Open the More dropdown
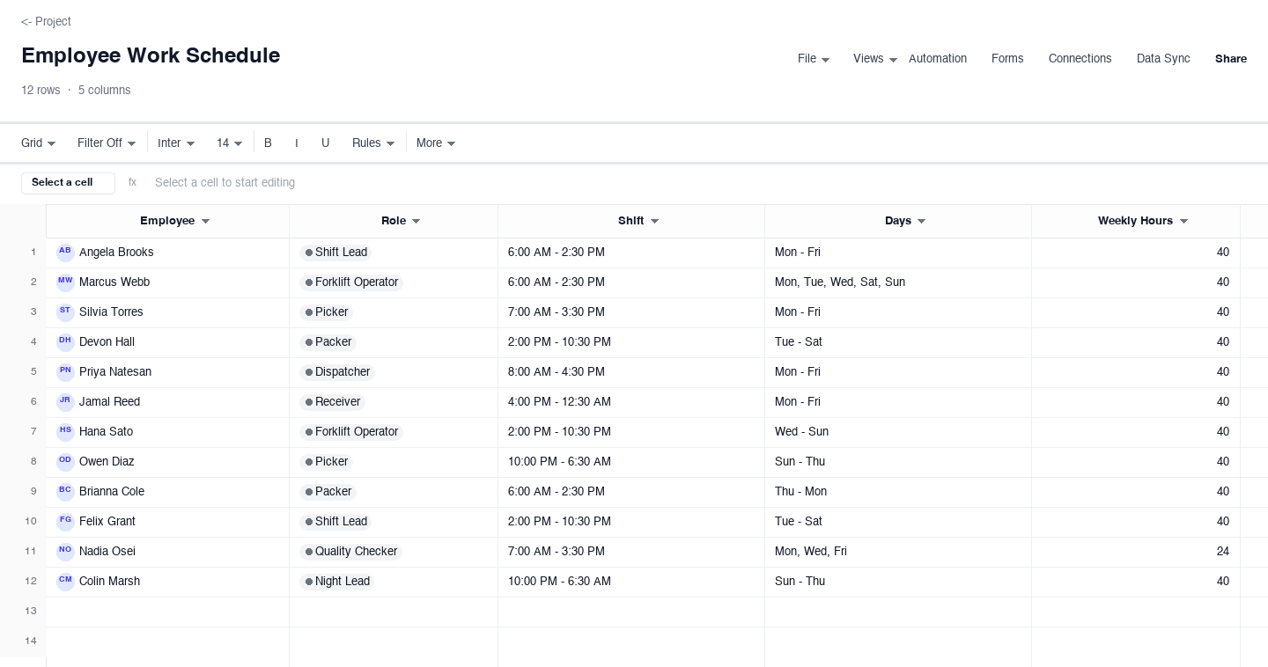The image size is (1268, 667). click(436, 143)
